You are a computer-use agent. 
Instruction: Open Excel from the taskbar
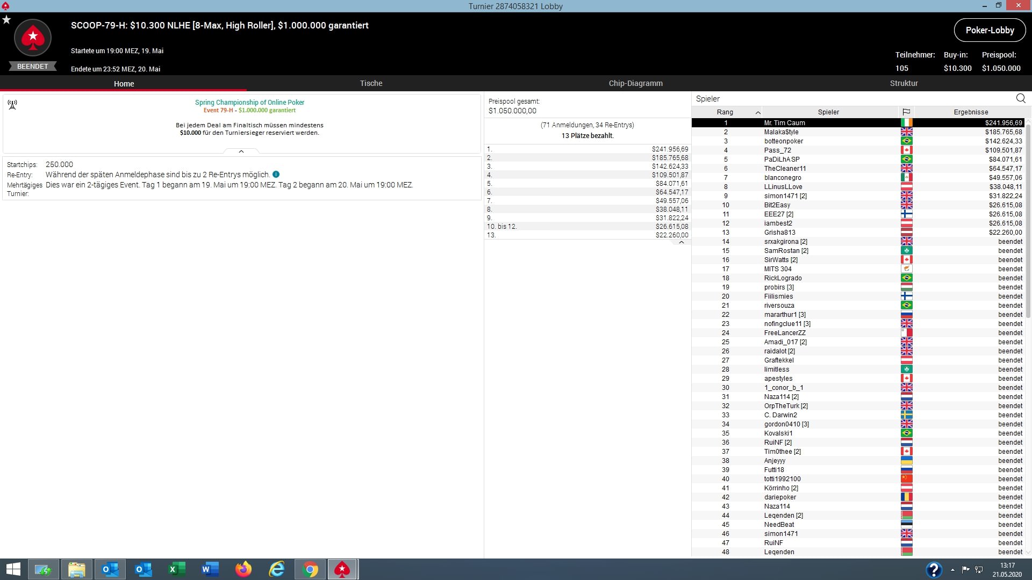click(177, 569)
